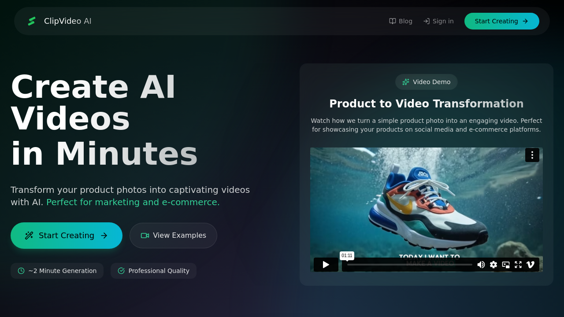Click the green ClipVideo logo icon
This screenshot has height=317, width=564.
tap(32, 21)
